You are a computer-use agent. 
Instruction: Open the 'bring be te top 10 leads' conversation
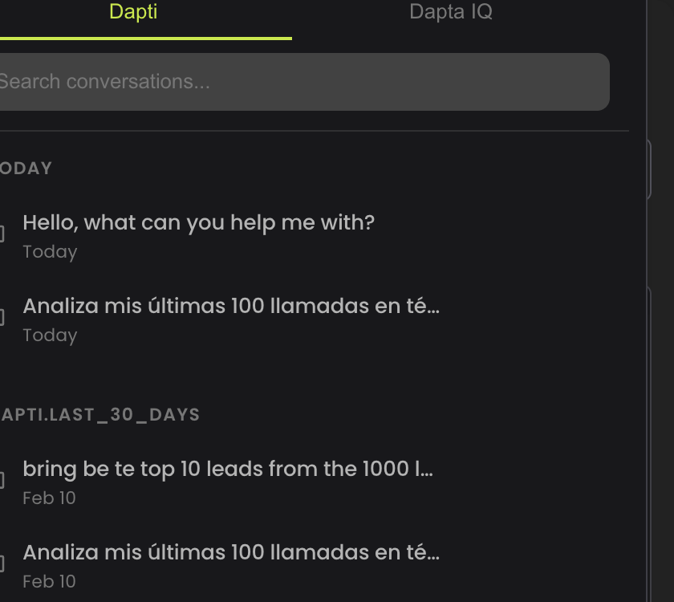click(229, 469)
